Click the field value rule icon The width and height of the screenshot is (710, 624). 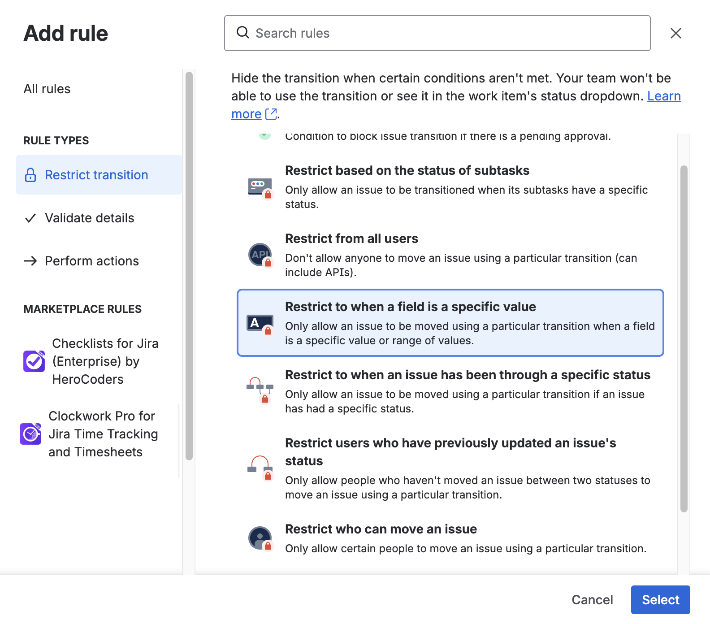260,324
